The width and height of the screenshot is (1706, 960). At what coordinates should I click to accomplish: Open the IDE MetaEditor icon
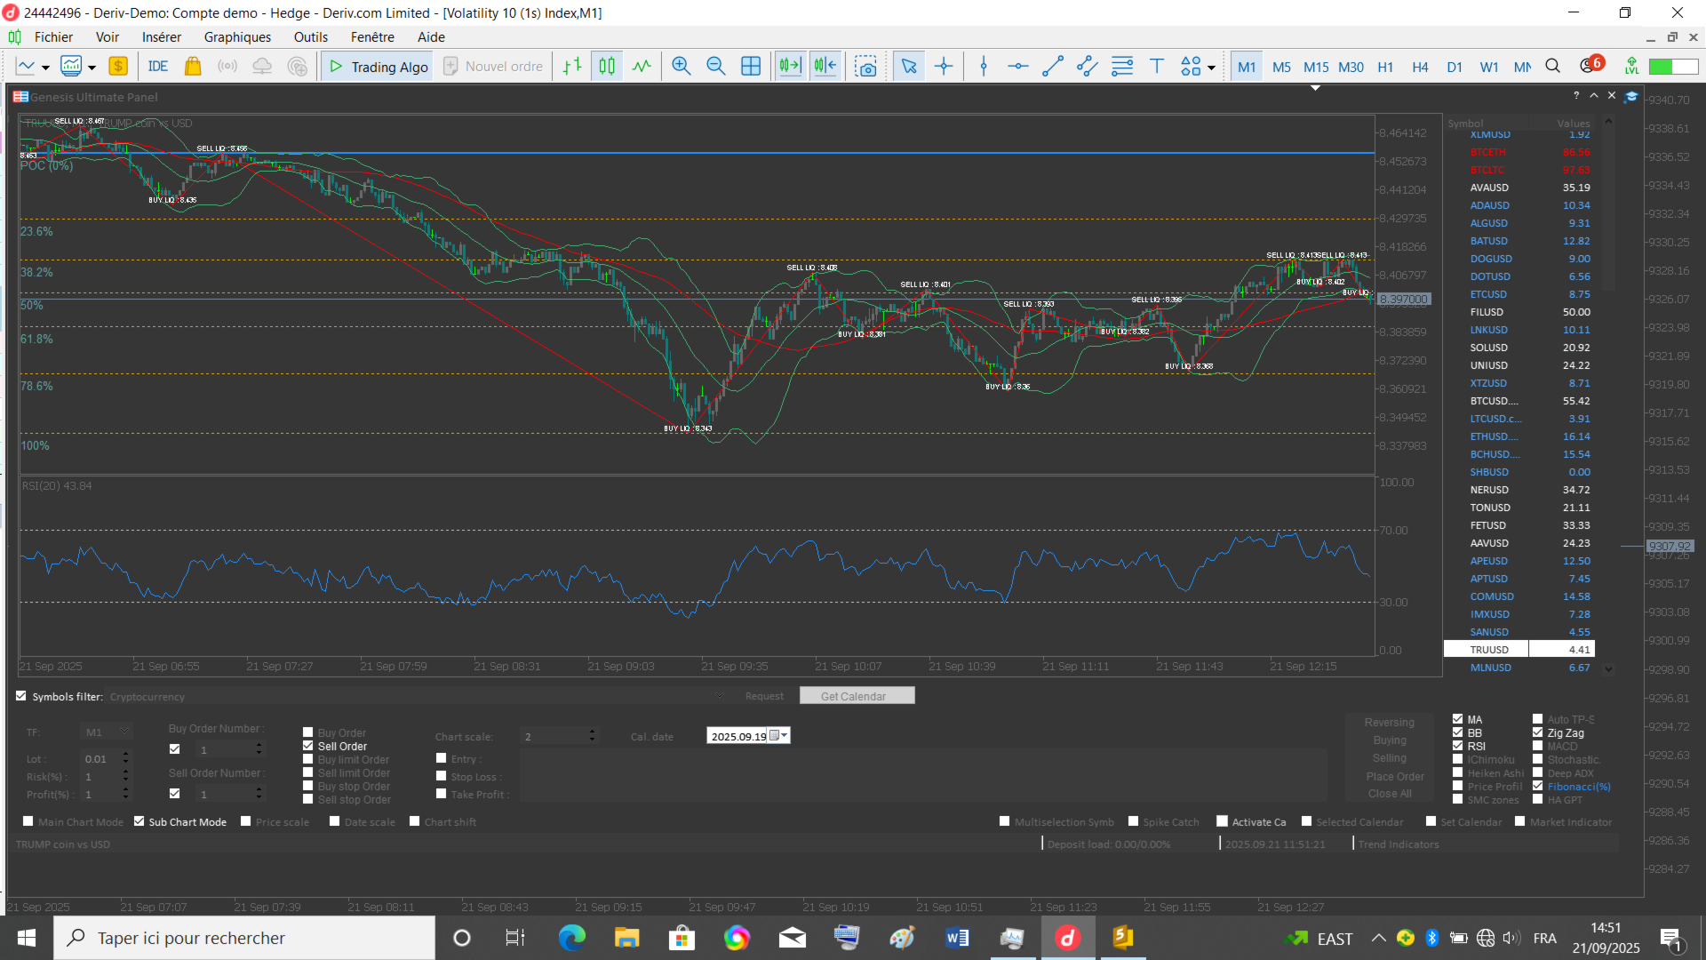point(158,67)
